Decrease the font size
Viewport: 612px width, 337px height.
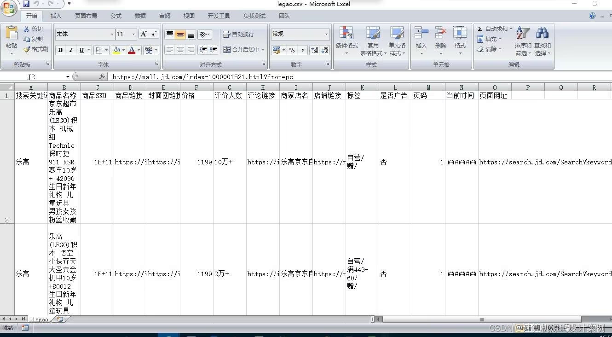point(154,34)
